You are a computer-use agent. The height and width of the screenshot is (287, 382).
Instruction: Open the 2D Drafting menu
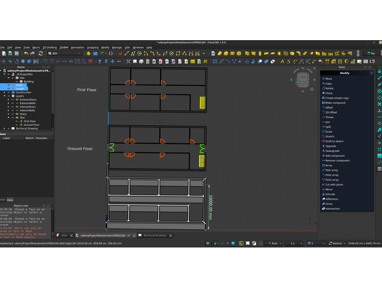47,47
